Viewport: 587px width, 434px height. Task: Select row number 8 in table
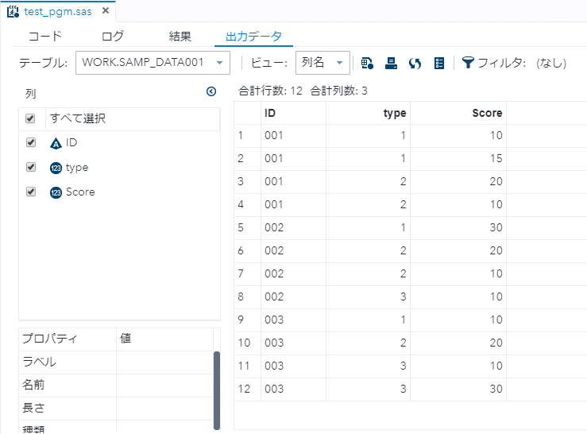point(248,297)
